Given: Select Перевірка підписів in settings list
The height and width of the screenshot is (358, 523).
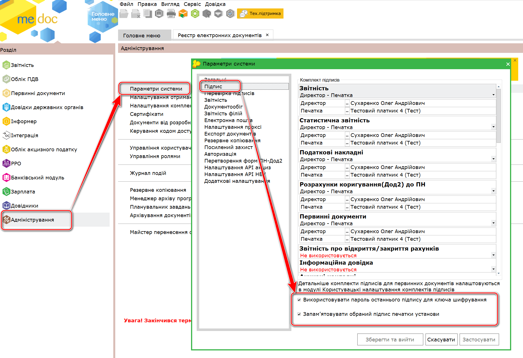Looking at the screenshot, I should coord(229,94).
